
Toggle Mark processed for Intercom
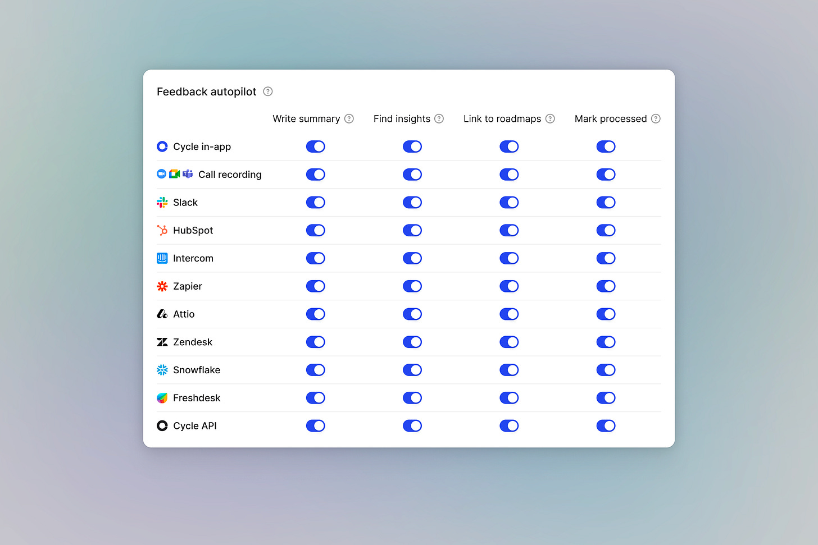click(606, 258)
